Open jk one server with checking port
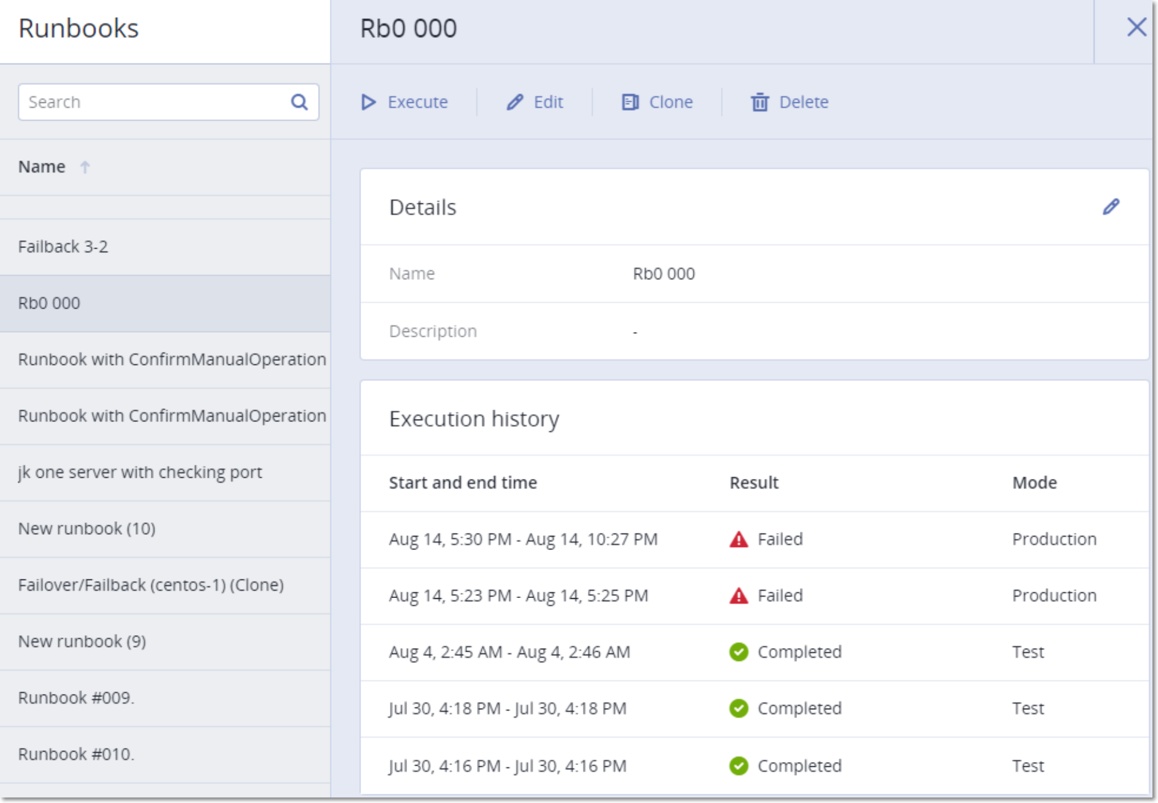The image size is (1158, 803). click(140, 472)
